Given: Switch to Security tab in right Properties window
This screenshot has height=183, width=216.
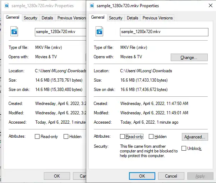Looking at the screenshot, I should click(x=116, y=18).
